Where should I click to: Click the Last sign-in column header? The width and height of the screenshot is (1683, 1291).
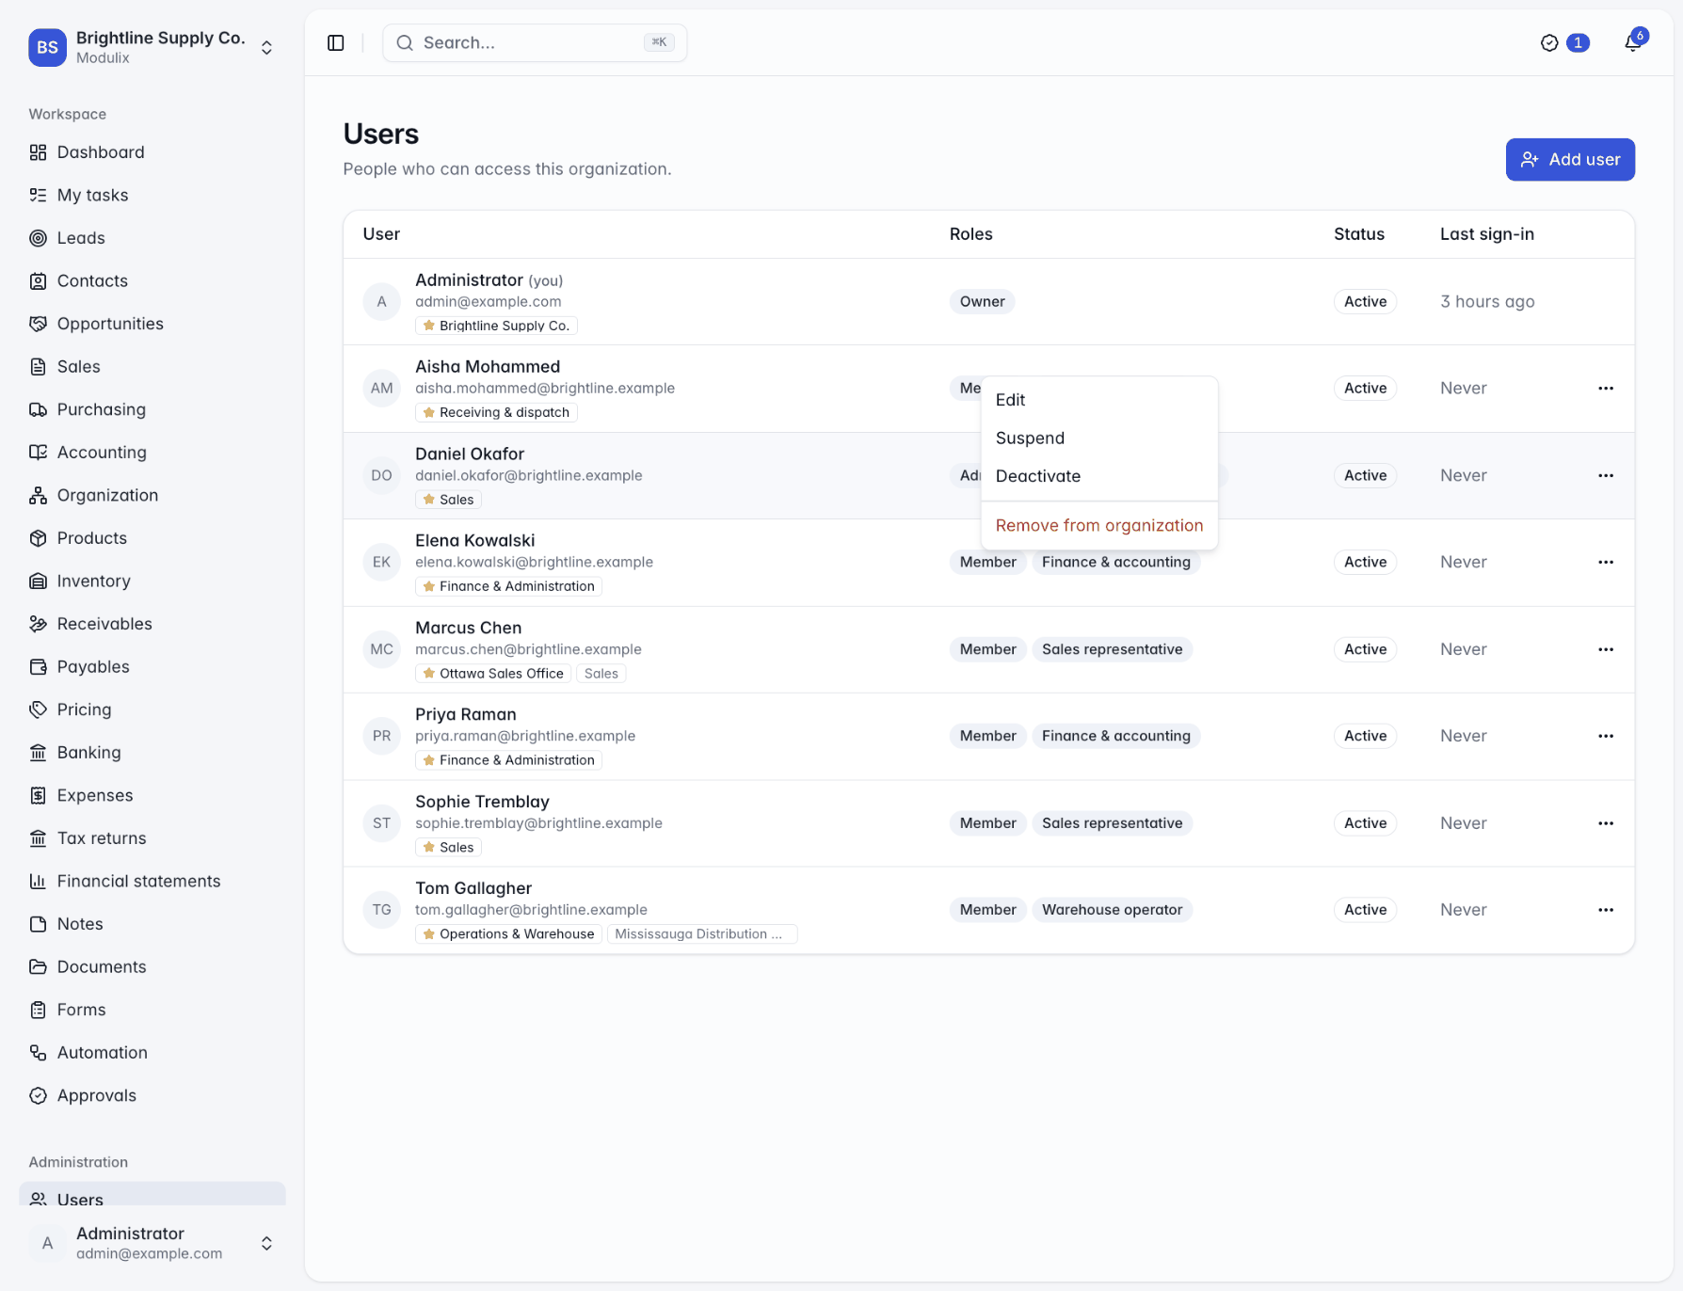pyautogui.click(x=1486, y=234)
